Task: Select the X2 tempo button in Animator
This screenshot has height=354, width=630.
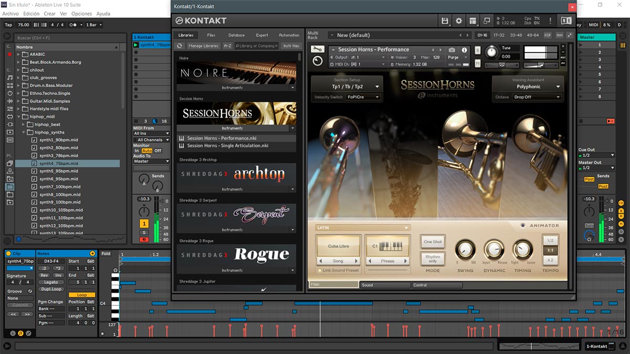Action: 550,260
